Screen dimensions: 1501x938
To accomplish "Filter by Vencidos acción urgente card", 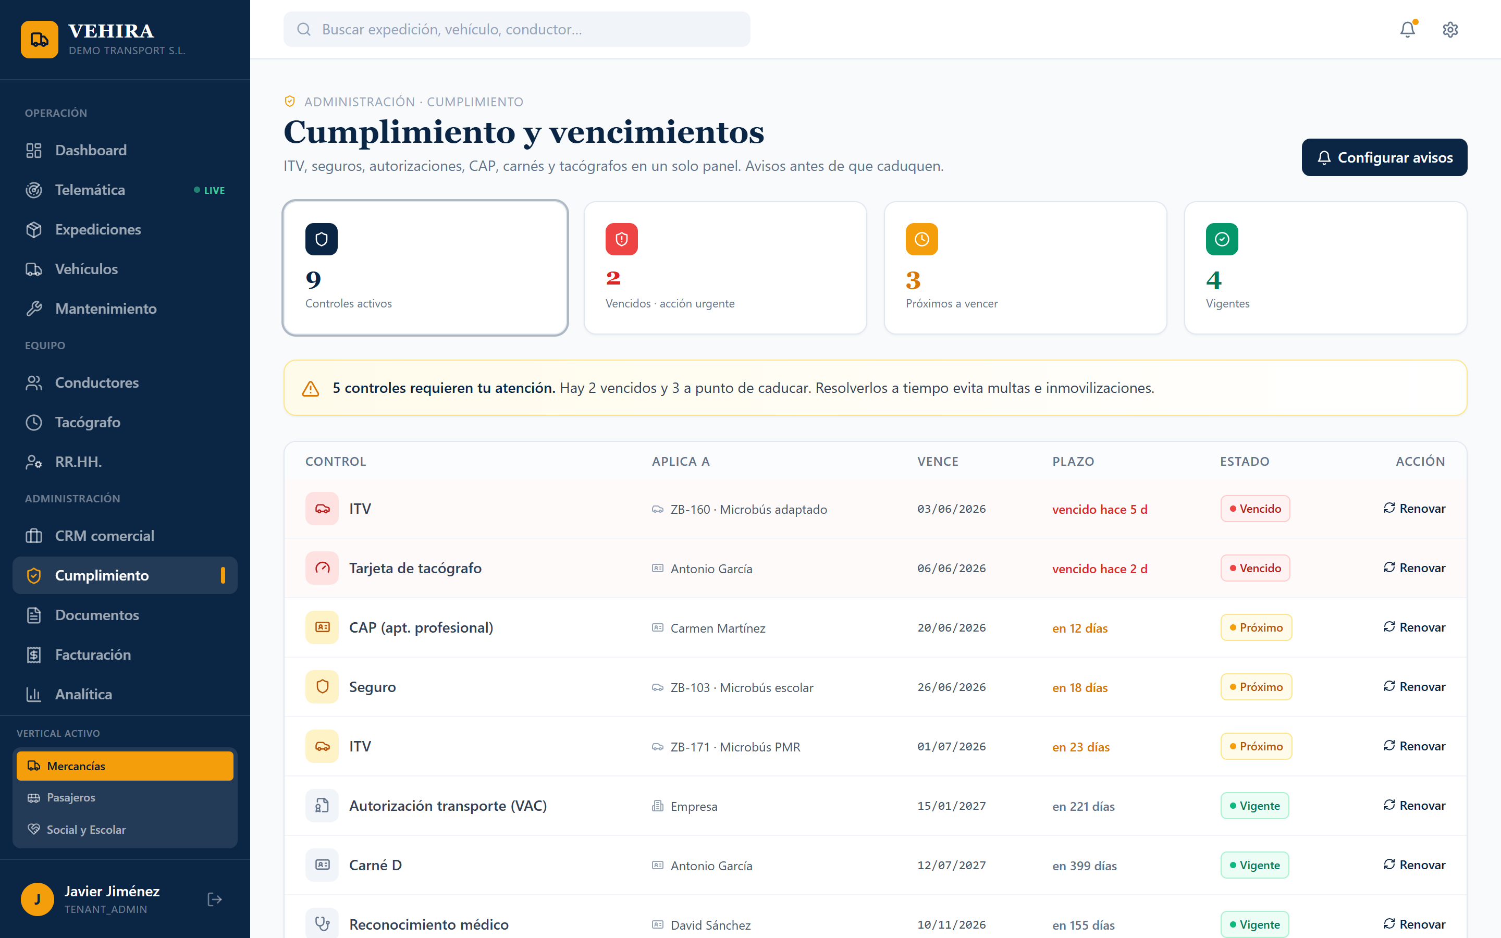I will coord(725,268).
